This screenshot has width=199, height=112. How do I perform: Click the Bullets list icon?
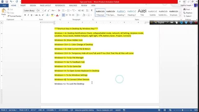point(63,11)
